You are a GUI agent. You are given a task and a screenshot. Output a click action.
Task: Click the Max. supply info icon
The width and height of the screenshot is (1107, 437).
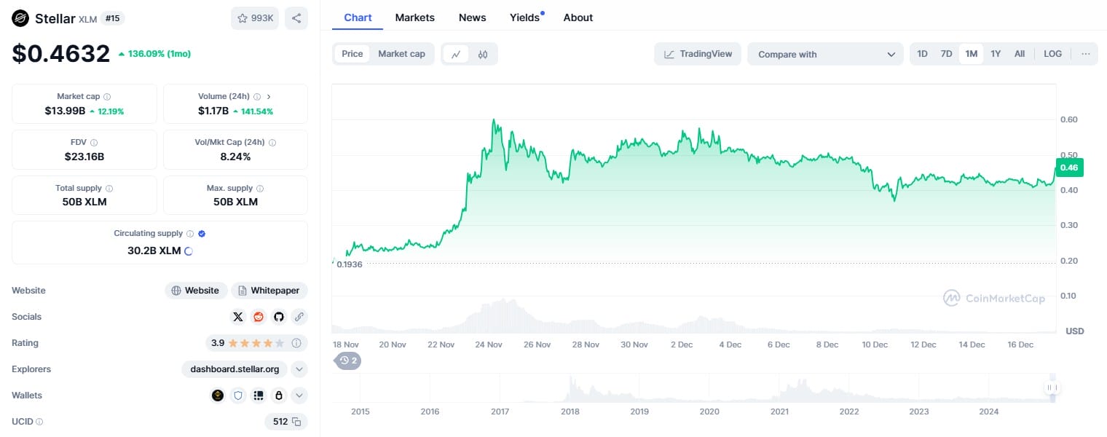pos(260,189)
